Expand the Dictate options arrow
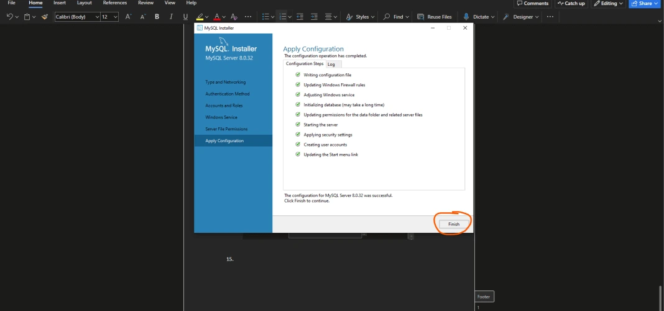 click(x=493, y=17)
